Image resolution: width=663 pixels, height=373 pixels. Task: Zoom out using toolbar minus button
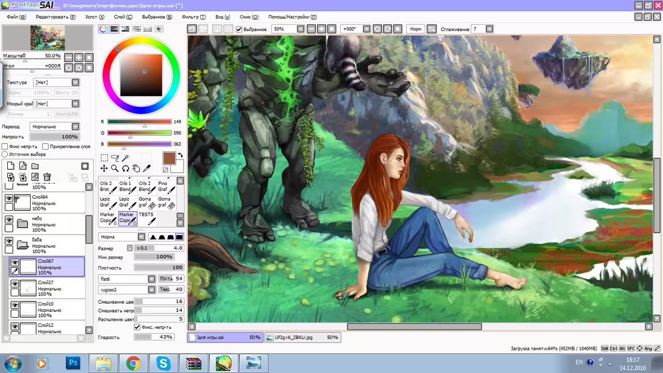311,29
